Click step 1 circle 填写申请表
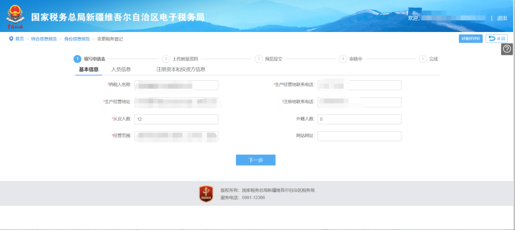The width and height of the screenshot is (515, 230). tap(77, 59)
